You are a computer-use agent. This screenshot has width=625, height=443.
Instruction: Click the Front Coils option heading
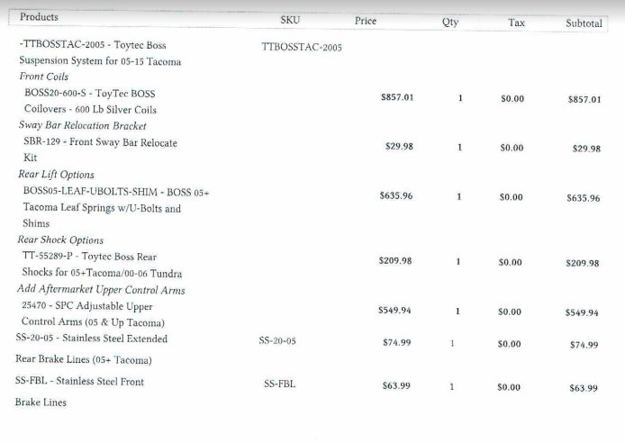(x=44, y=77)
